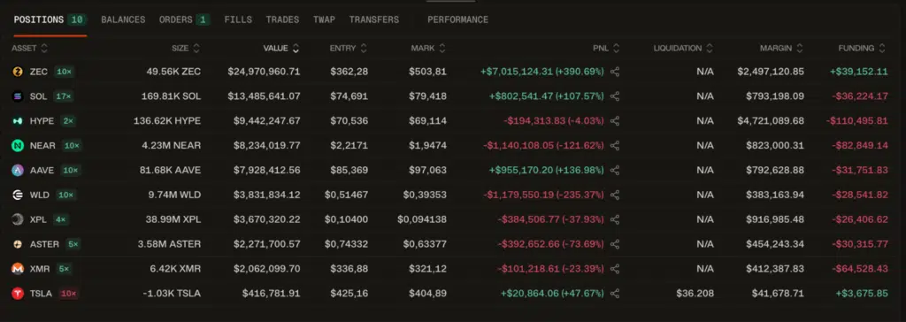Click the WLD coin icon
The width and height of the screenshot is (906, 322).
pos(18,195)
